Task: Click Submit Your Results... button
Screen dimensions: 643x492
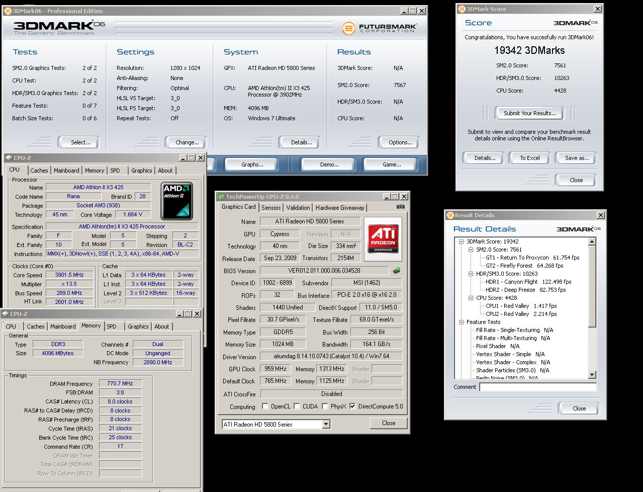Action: tap(530, 113)
